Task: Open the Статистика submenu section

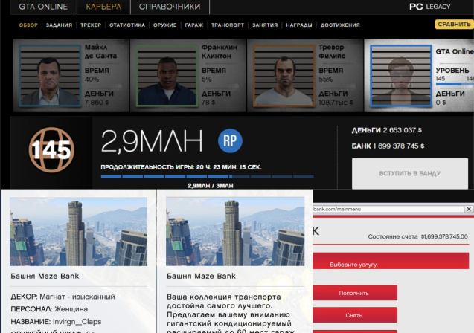Action: tap(126, 25)
